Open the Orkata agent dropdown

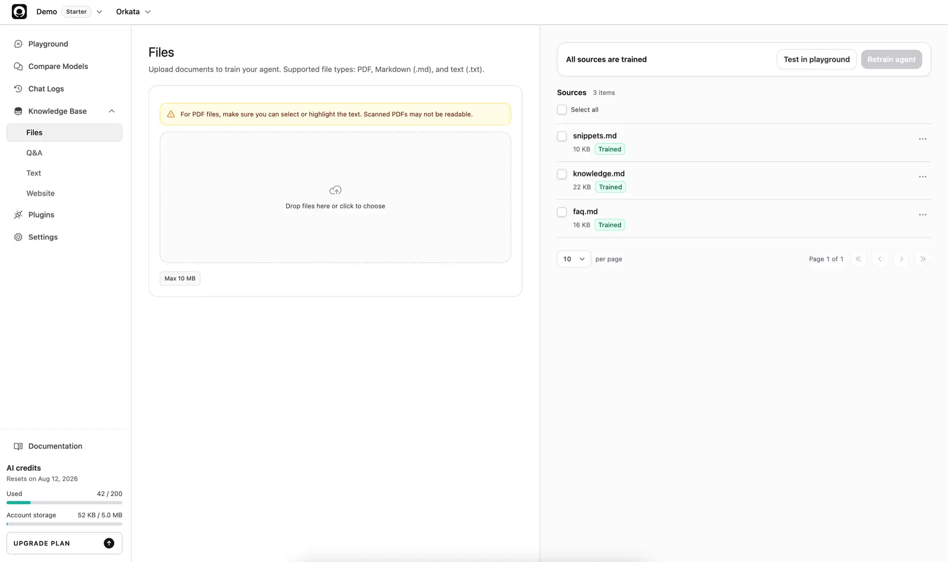point(133,12)
